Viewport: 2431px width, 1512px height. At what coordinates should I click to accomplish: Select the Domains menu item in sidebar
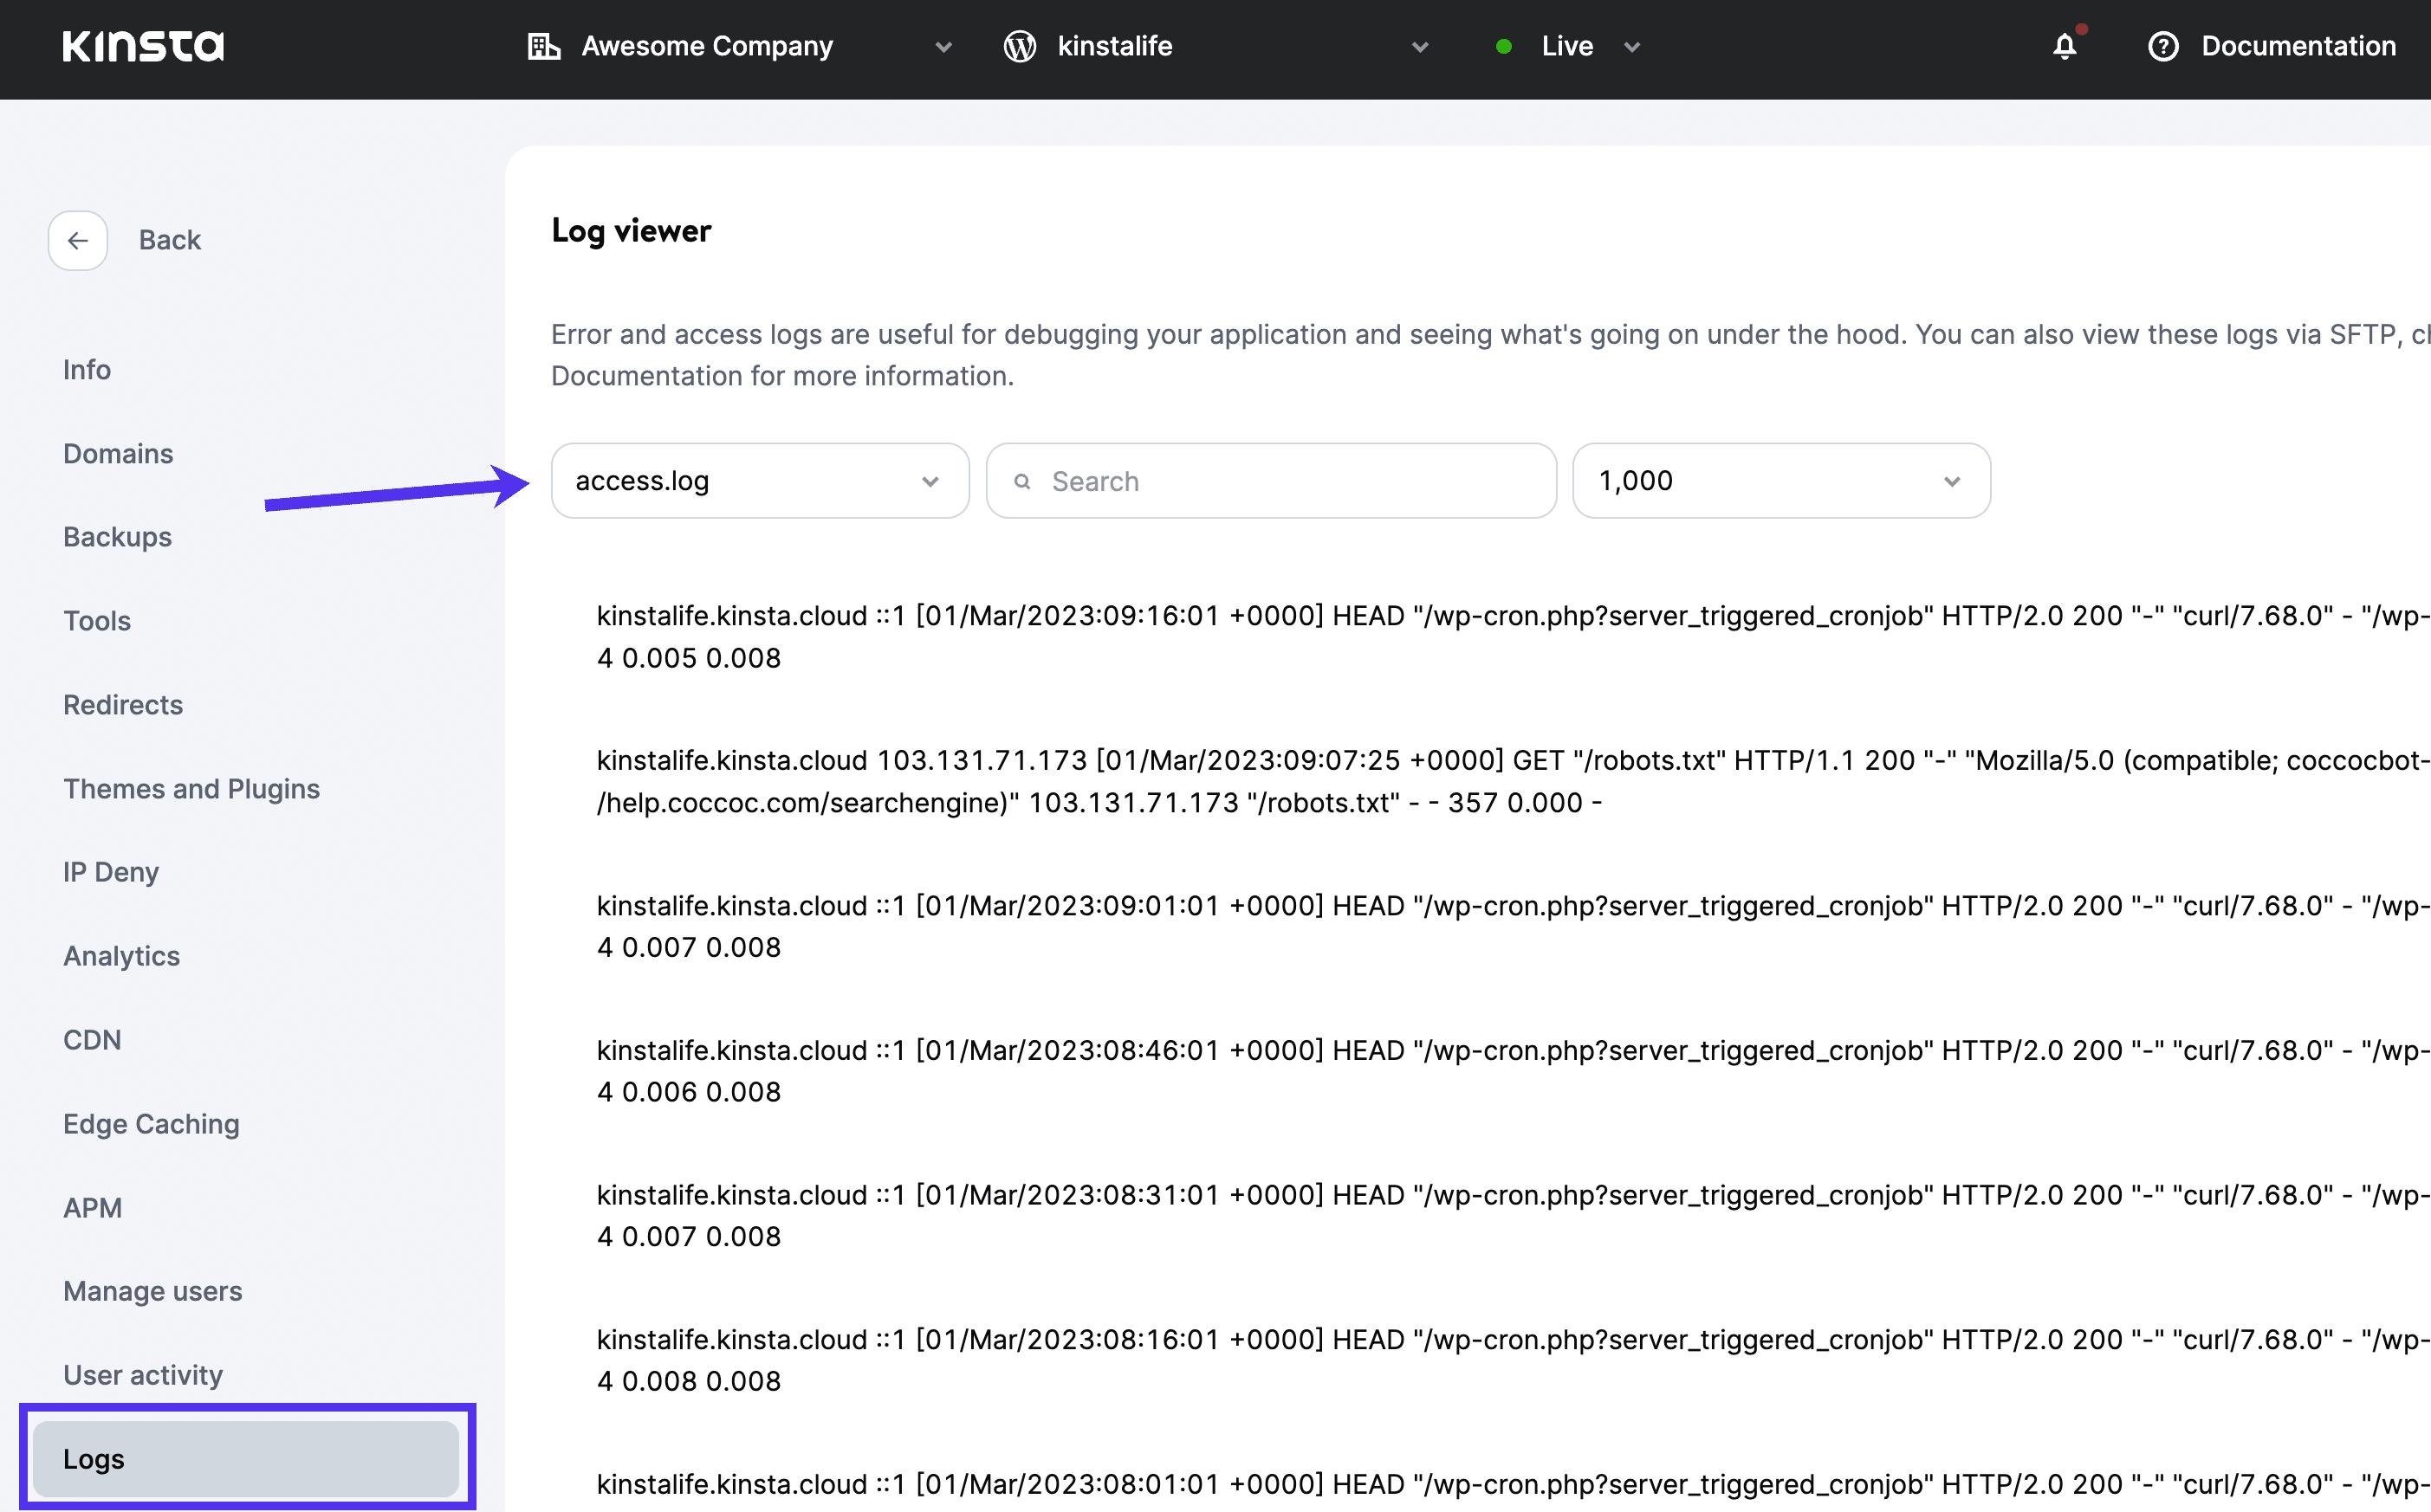click(119, 455)
